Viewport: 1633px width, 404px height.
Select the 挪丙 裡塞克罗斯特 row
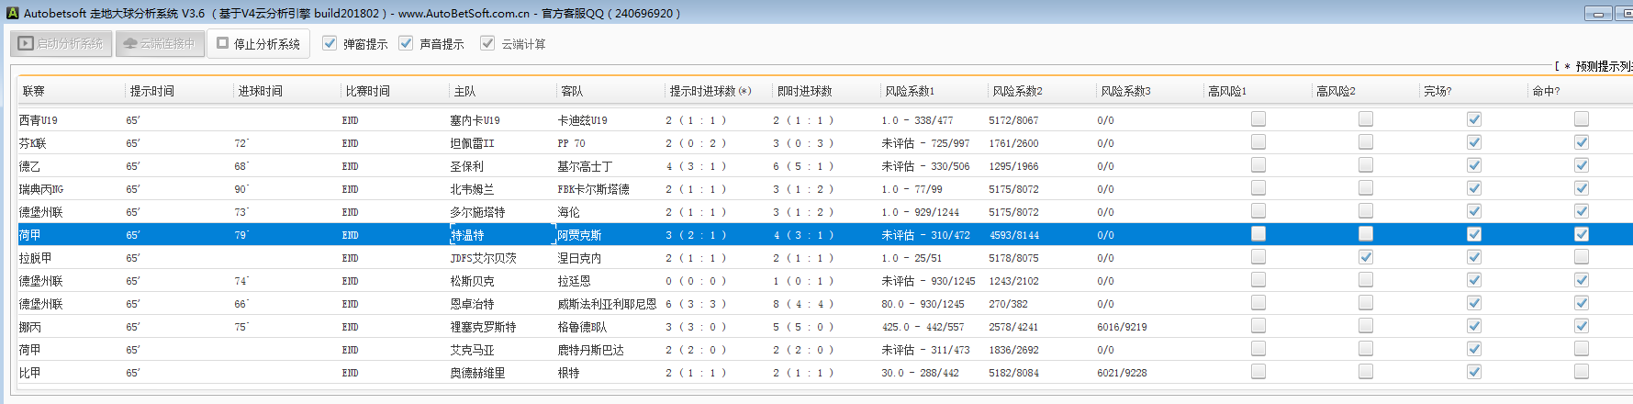click(483, 327)
